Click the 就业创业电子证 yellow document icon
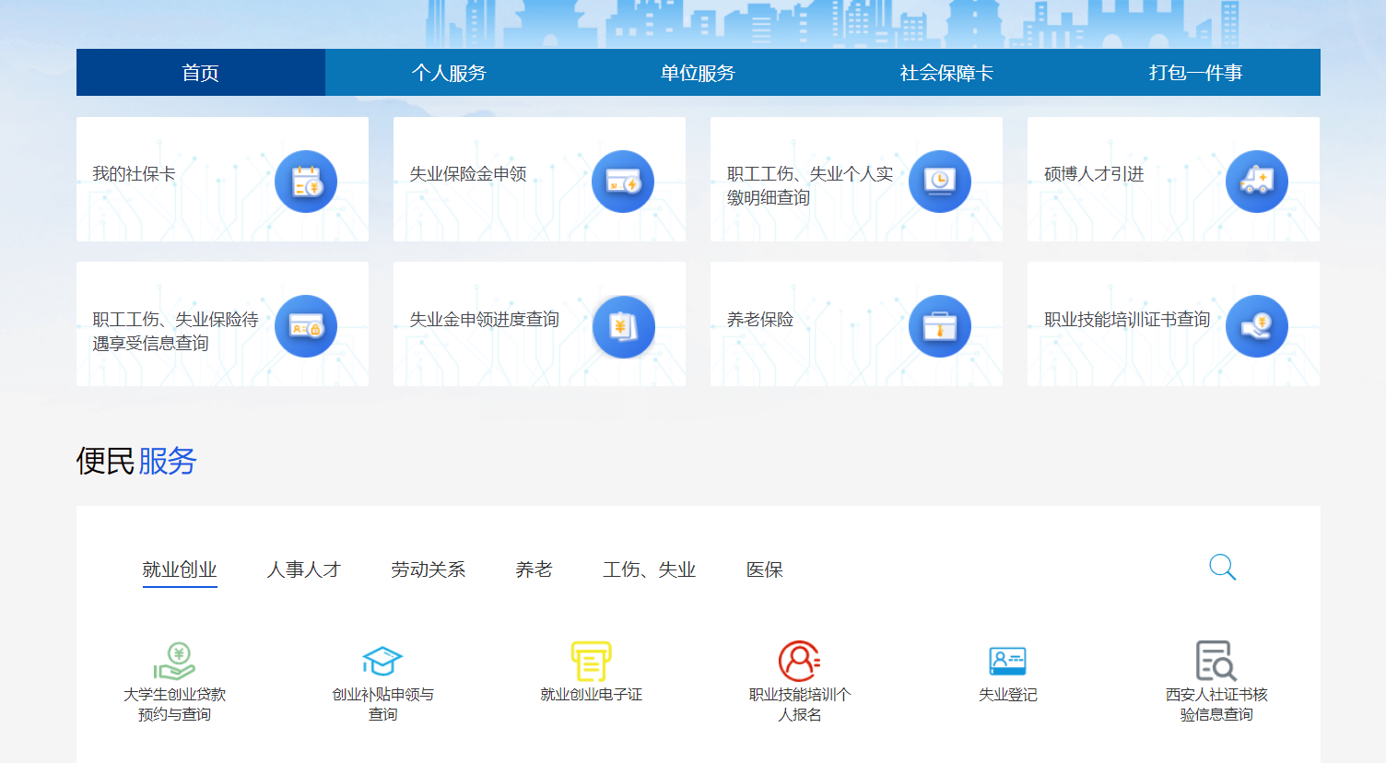Screen dimensions: 1386x763 coord(591,661)
